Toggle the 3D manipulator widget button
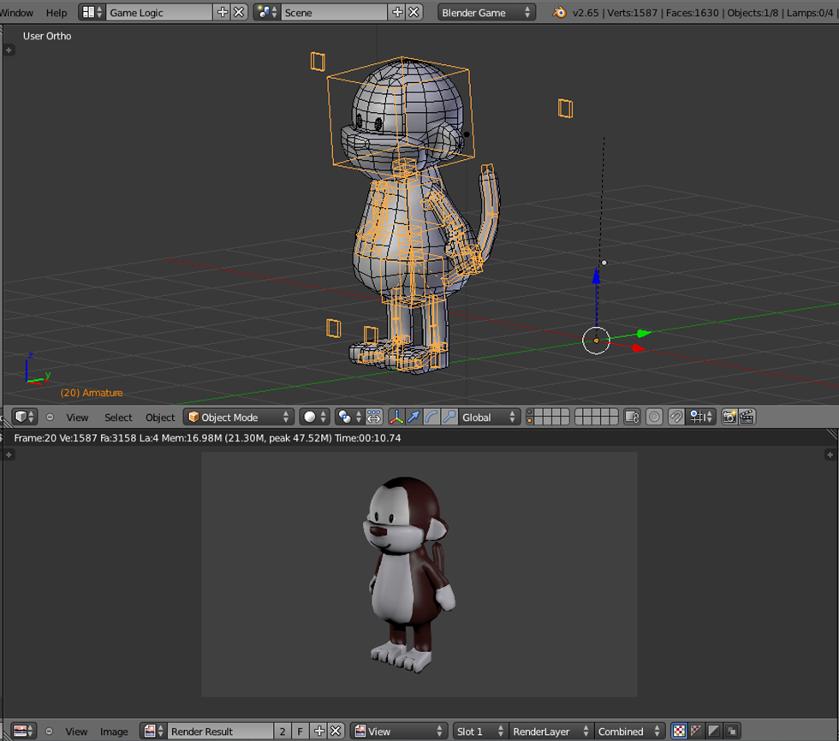This screenshot has width=839, height=741. [396, 417]
